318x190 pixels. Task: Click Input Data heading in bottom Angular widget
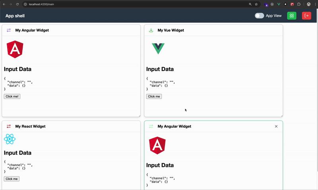point(160,165)
